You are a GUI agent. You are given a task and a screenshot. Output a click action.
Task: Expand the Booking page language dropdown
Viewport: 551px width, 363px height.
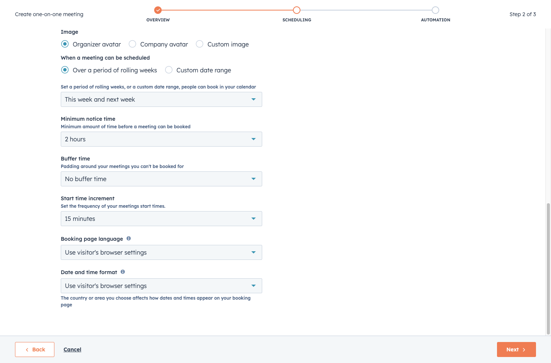(x=161, y=252)
